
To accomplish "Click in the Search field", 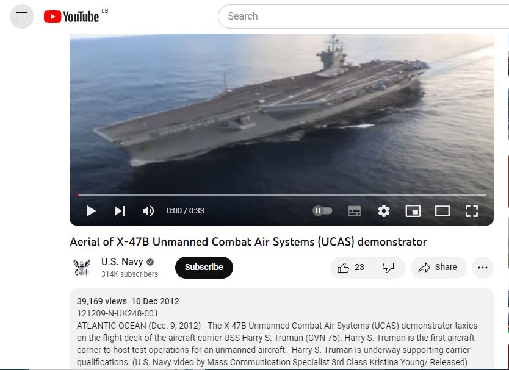I will click(x=363, y=16).
